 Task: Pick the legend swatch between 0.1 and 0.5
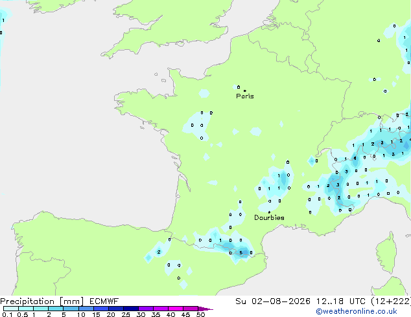click(x=11, y=309)
